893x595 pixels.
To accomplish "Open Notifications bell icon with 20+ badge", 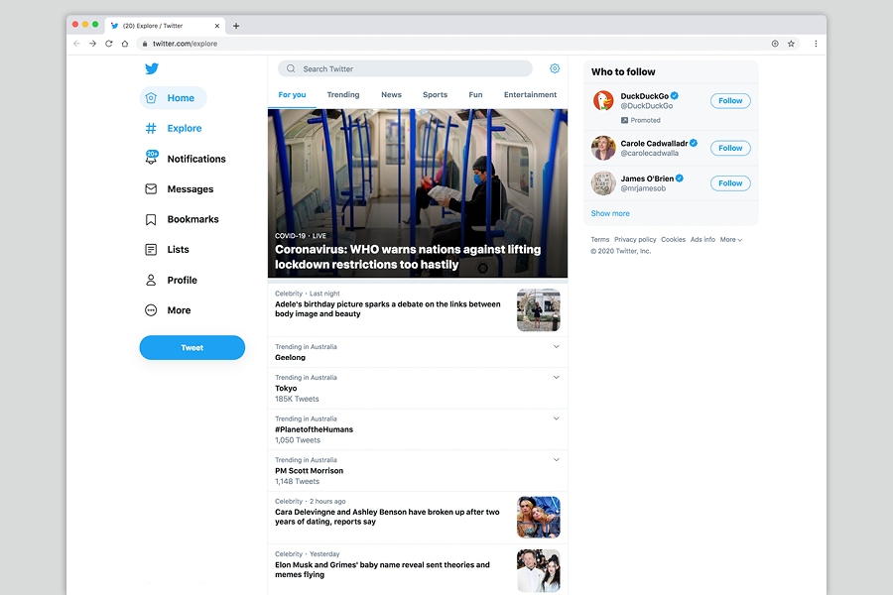I will [152, 157].
